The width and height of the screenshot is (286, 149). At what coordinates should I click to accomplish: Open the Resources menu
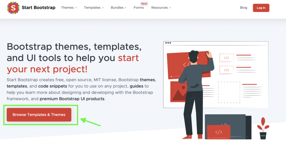(159, 8)
